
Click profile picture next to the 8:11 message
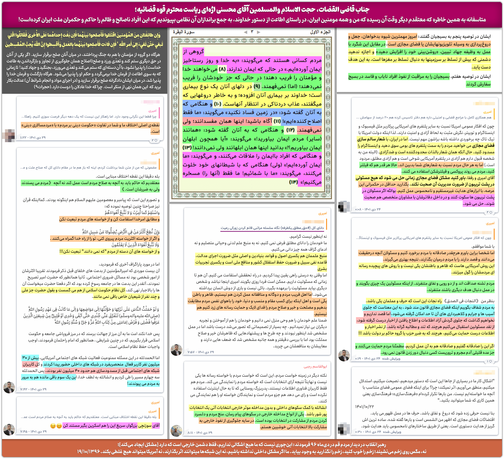point(176,431)
